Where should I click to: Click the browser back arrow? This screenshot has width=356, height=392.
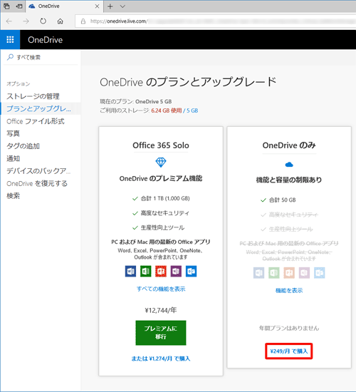[9, 21]
